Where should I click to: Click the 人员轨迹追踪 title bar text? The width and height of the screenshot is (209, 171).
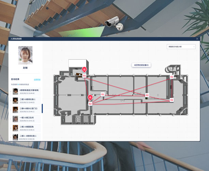tap(16, 39)
